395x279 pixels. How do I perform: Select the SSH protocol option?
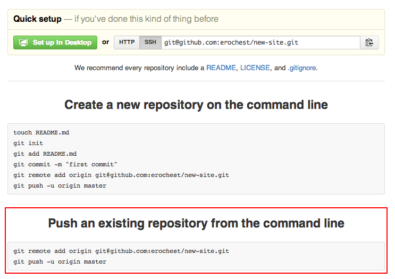click(150, 43)
